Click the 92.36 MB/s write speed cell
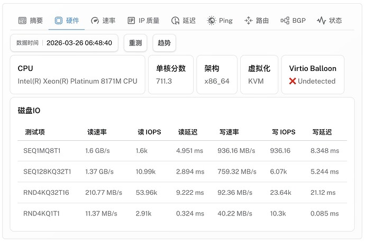365x243 pixels. (235, 193)
